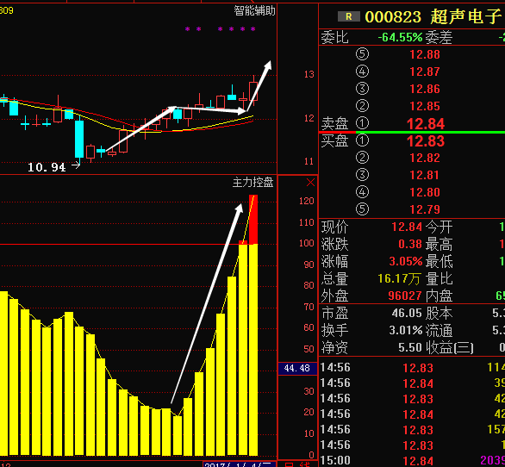Screen dimensions: 505x467
Task: Click the 12.83 best bid price
Action: [x=426, y=141]
